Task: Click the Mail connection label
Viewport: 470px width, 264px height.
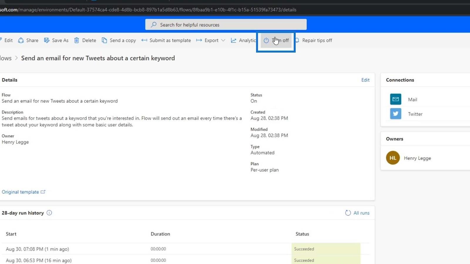Action: click(412, 99)
